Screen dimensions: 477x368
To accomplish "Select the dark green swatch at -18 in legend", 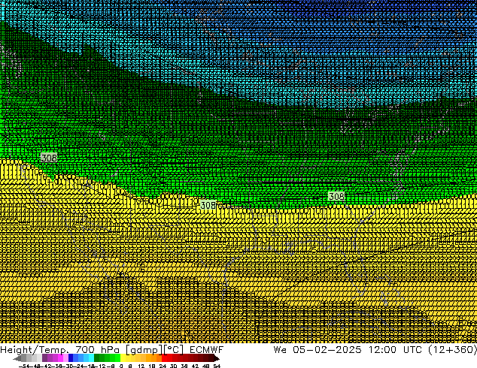I will click(x=97, y=358).
